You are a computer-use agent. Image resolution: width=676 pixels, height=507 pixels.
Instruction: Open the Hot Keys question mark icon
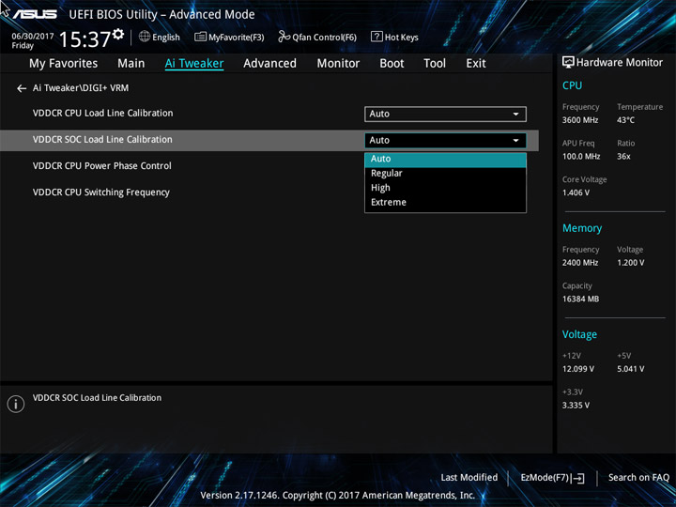376,37
